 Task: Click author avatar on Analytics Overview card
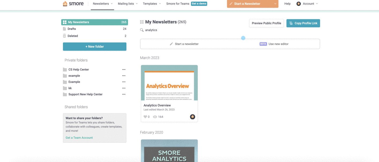[x=192, y=117]
